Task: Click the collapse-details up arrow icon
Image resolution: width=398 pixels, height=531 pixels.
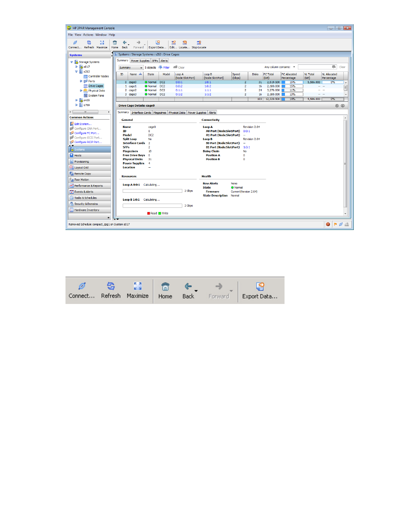Action: click(x=337, y=106)
